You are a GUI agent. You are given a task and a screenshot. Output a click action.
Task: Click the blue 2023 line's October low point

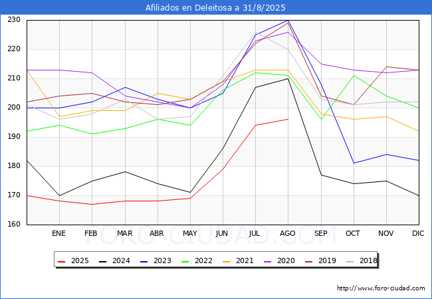(354, 163)
